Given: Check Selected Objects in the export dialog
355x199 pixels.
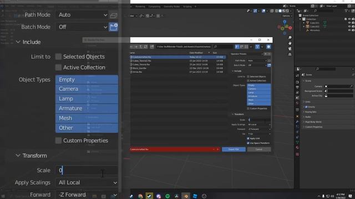Looking at the screenshot, I should pos(248,76).
